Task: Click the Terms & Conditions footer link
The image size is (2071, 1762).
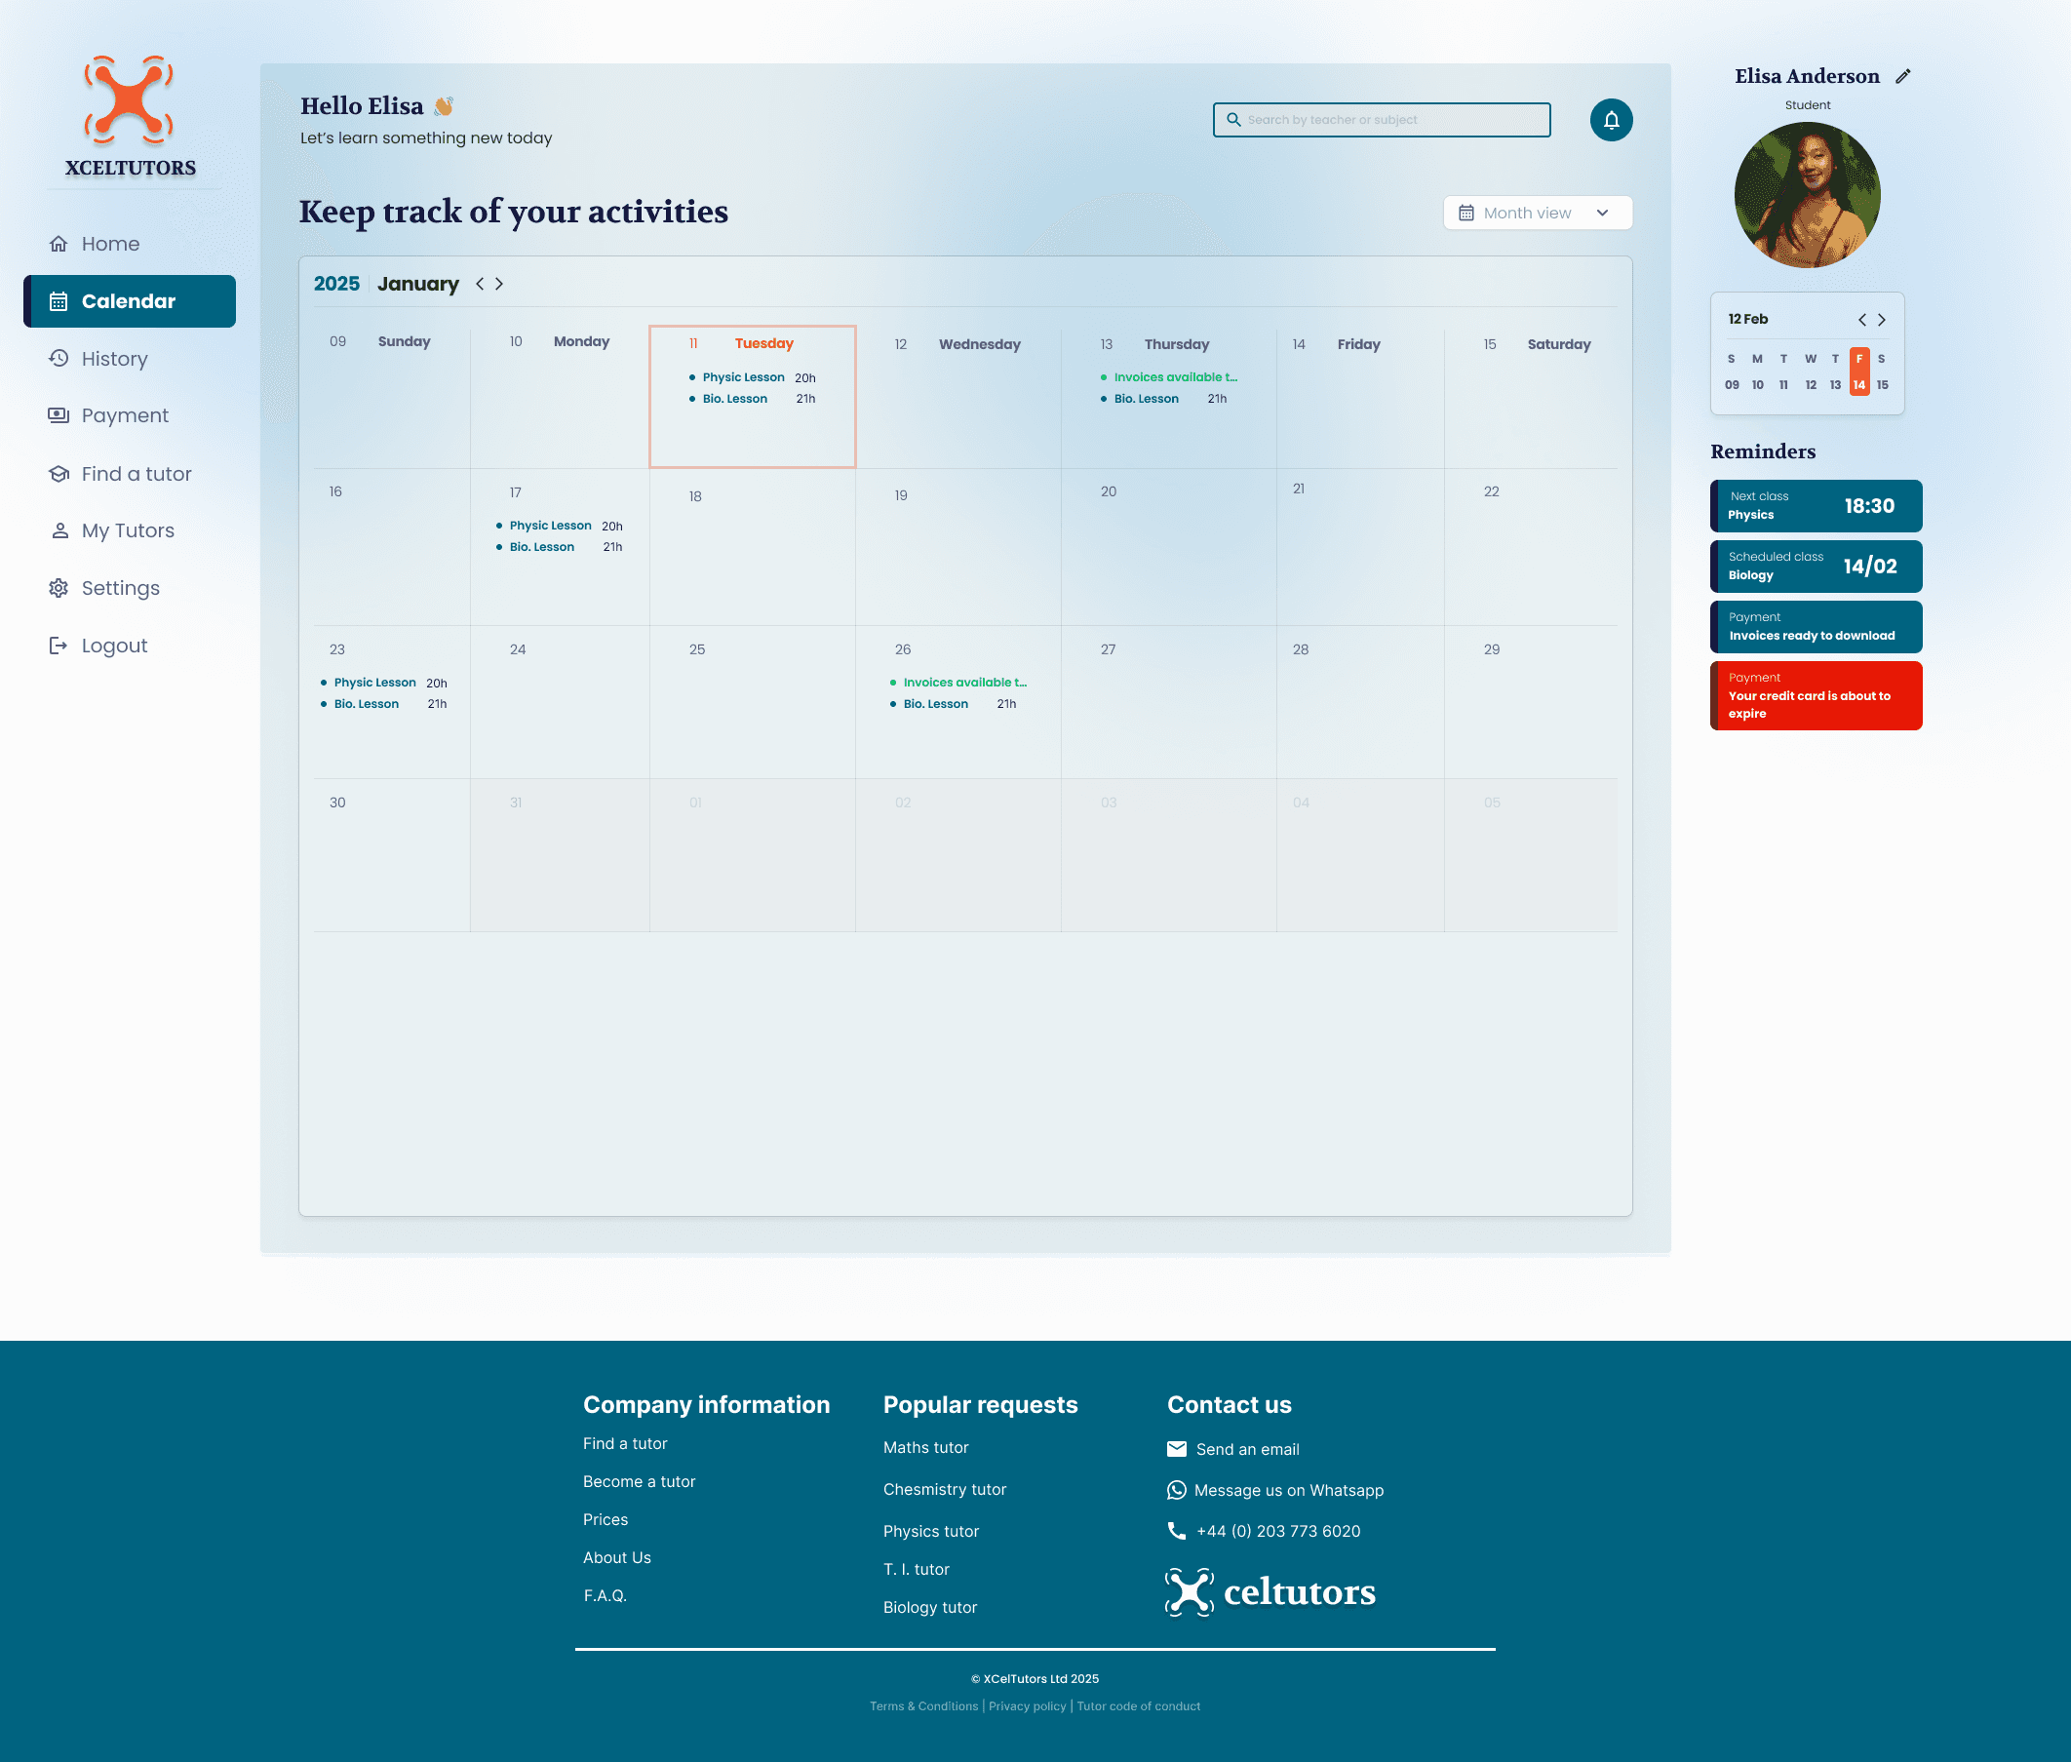Action: 923,1706
